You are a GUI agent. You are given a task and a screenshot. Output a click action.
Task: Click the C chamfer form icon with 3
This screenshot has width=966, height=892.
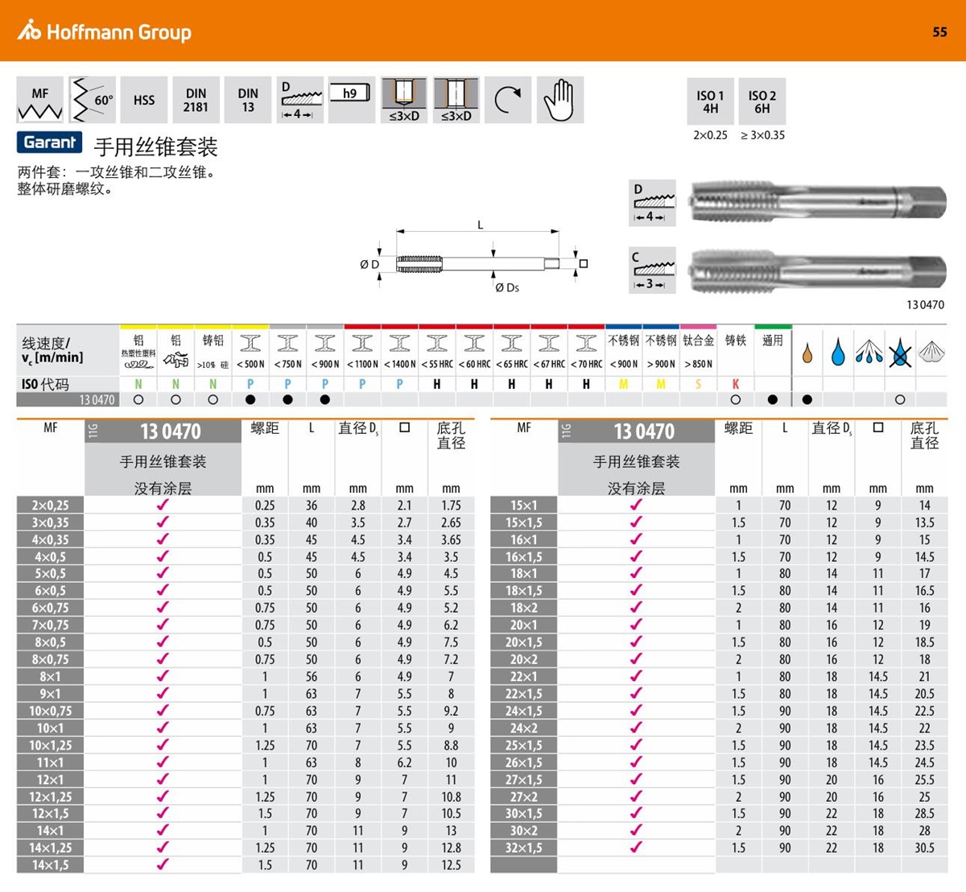point(652,270)
